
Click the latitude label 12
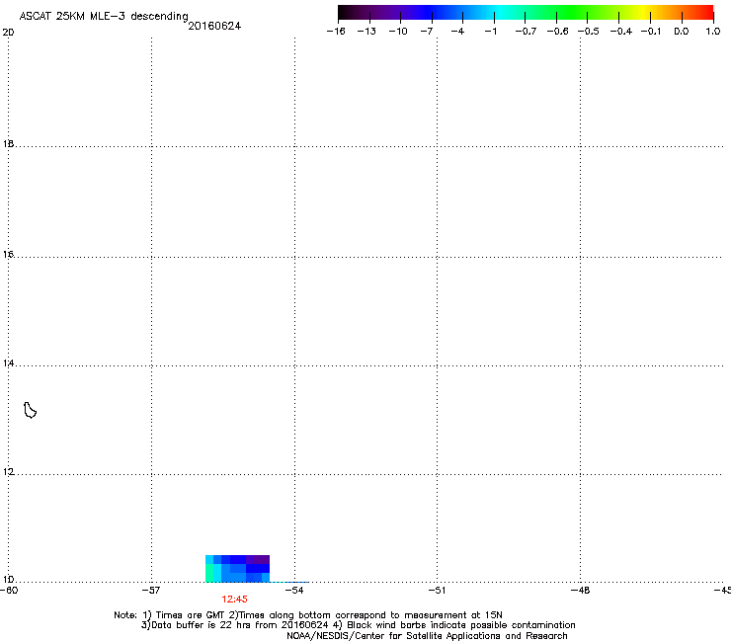coord(8,472)
